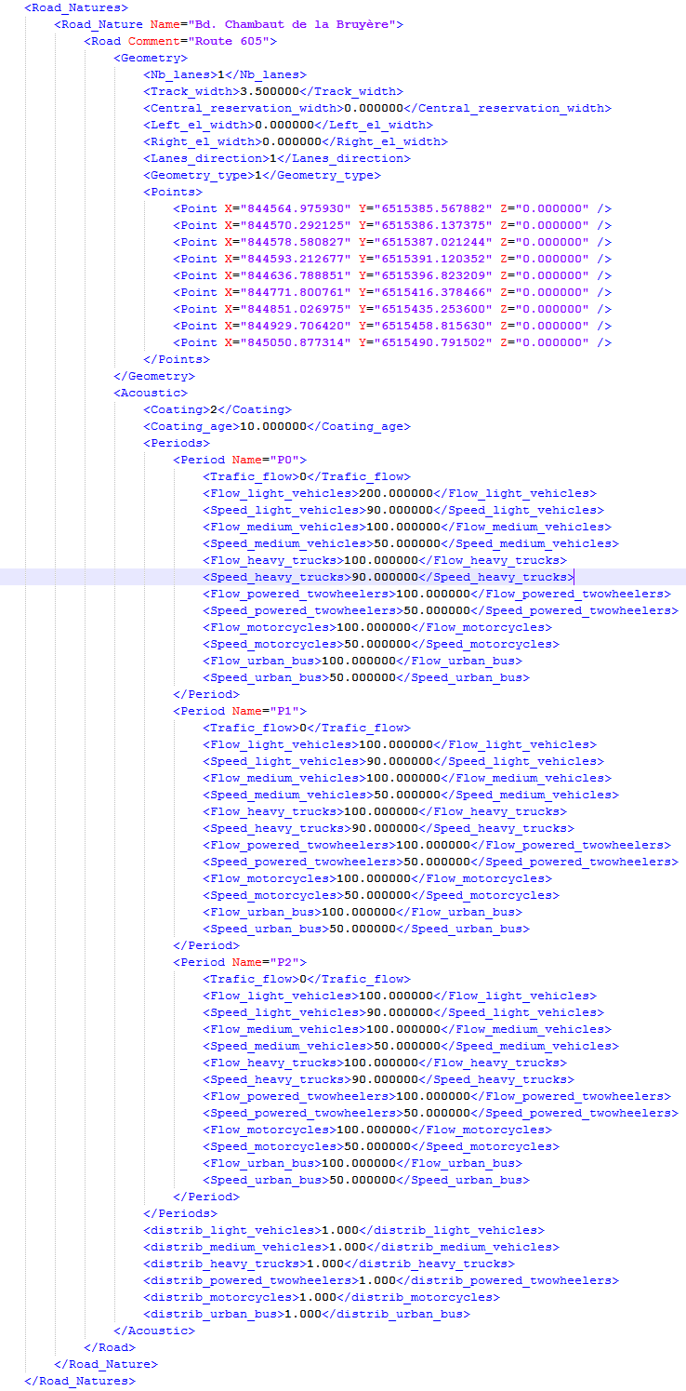Click the closing Road_Natures tag
Screen dimensions: 686x1391
[80, 1381]
